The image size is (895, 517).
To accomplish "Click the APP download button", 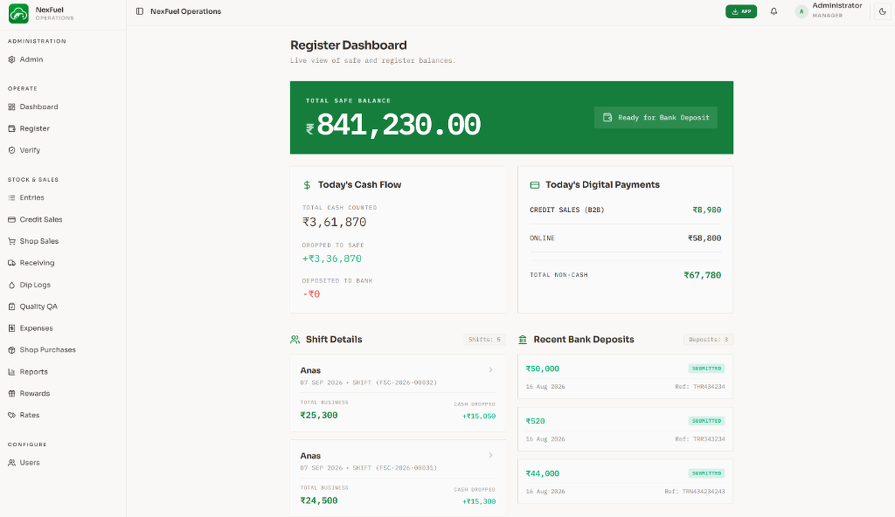I will pos(741,12).
